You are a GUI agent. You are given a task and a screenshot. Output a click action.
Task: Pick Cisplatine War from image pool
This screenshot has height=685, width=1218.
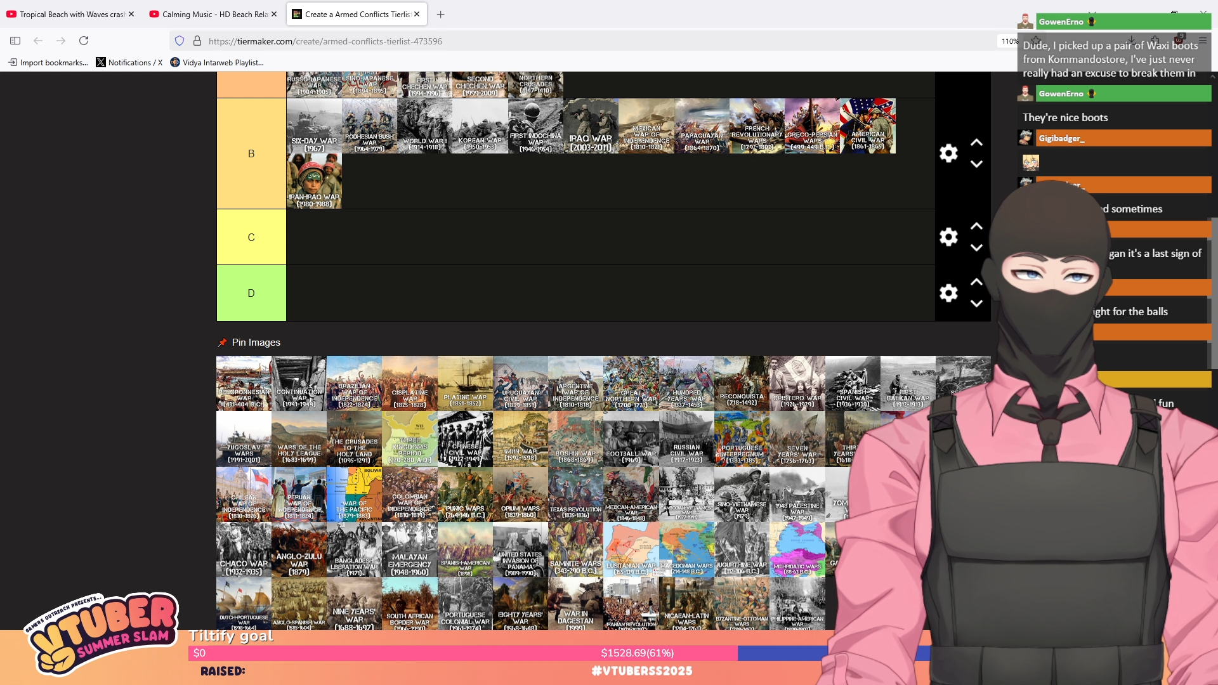410,383
